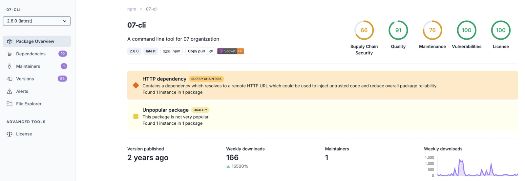This screenshot has width=525, height=181.
Task: Click the Copy purl button
Action: tap(197, 51)
